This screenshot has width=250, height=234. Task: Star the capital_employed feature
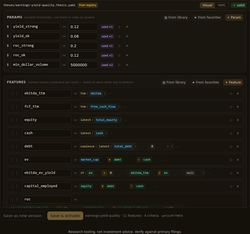[x=231, y=186]
